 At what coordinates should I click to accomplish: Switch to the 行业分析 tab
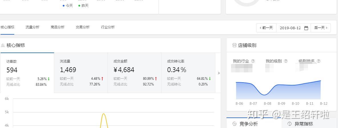click(x=108, y=27)
